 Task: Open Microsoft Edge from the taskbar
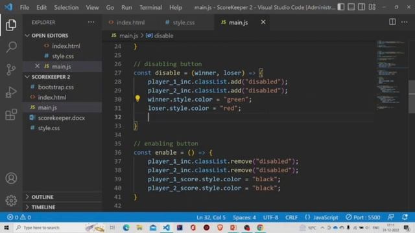tap(126, 227)
